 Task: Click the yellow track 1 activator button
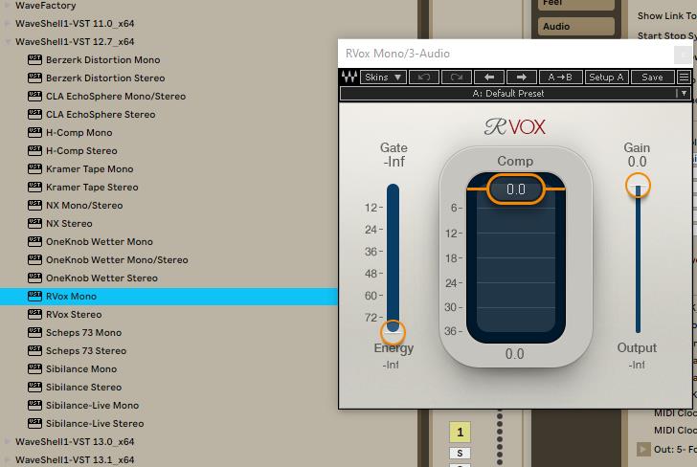460,432
